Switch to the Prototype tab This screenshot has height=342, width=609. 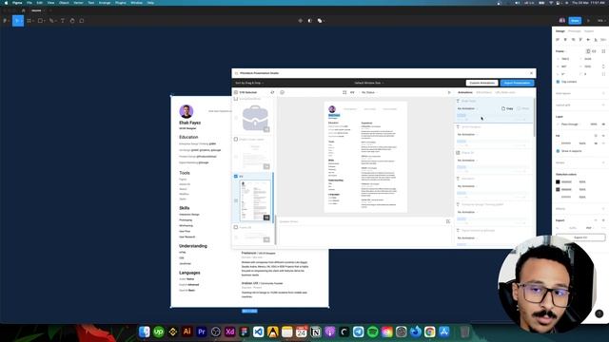(x=574, y=31)
